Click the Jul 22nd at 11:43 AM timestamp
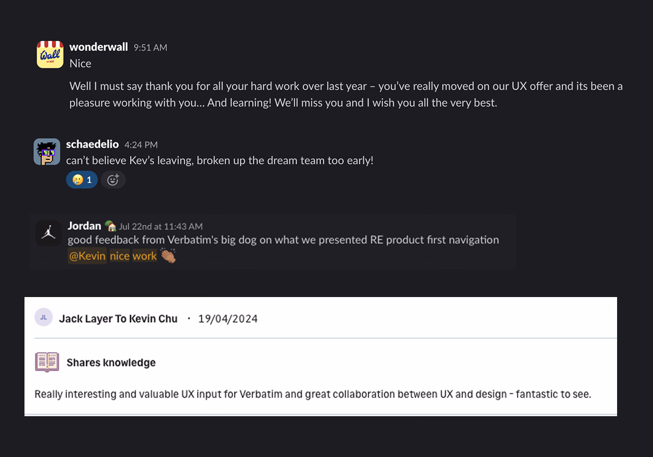This screenshot has height=457, width=653. pos(161,226)
